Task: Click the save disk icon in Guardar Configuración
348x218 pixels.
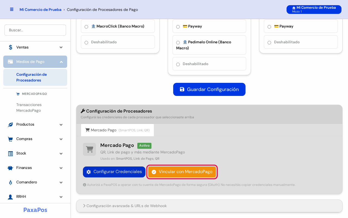Action: click(x=182, y=89)
